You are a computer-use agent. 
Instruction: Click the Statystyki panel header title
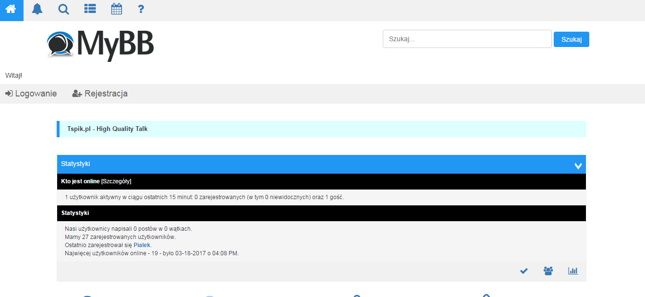click(x=75, y=164)
